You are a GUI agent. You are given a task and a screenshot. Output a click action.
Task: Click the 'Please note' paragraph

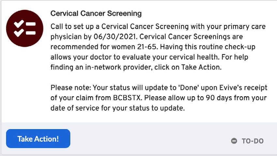pos(159,98)
